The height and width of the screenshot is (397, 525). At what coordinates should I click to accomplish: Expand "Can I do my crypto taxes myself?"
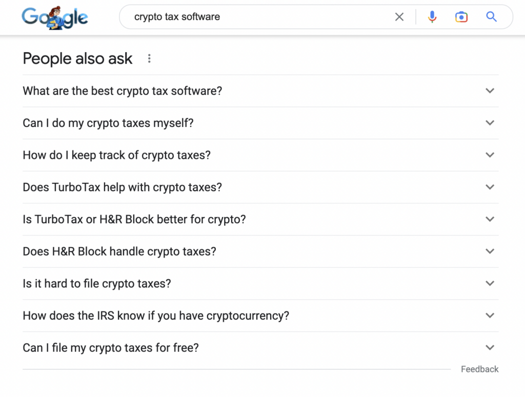click(260, 123)
